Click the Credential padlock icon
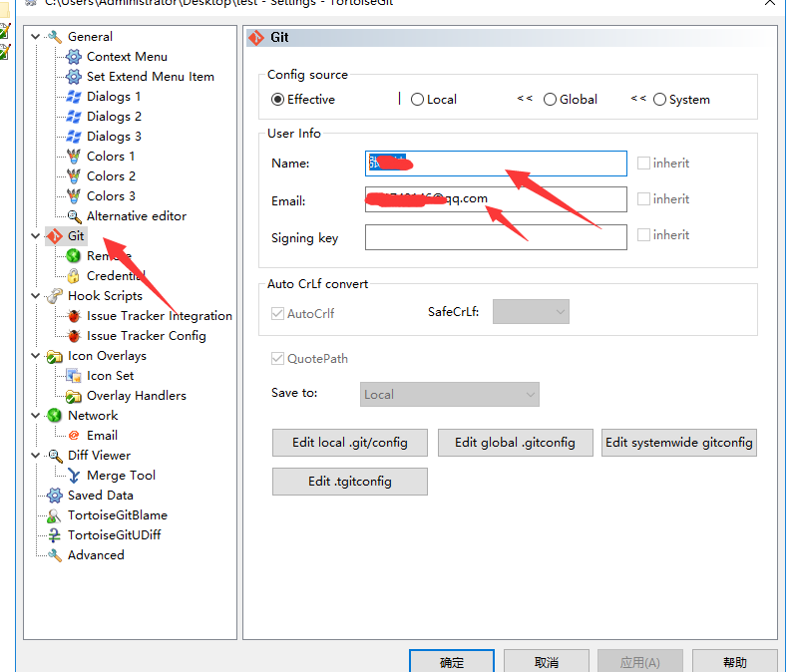 74,276
